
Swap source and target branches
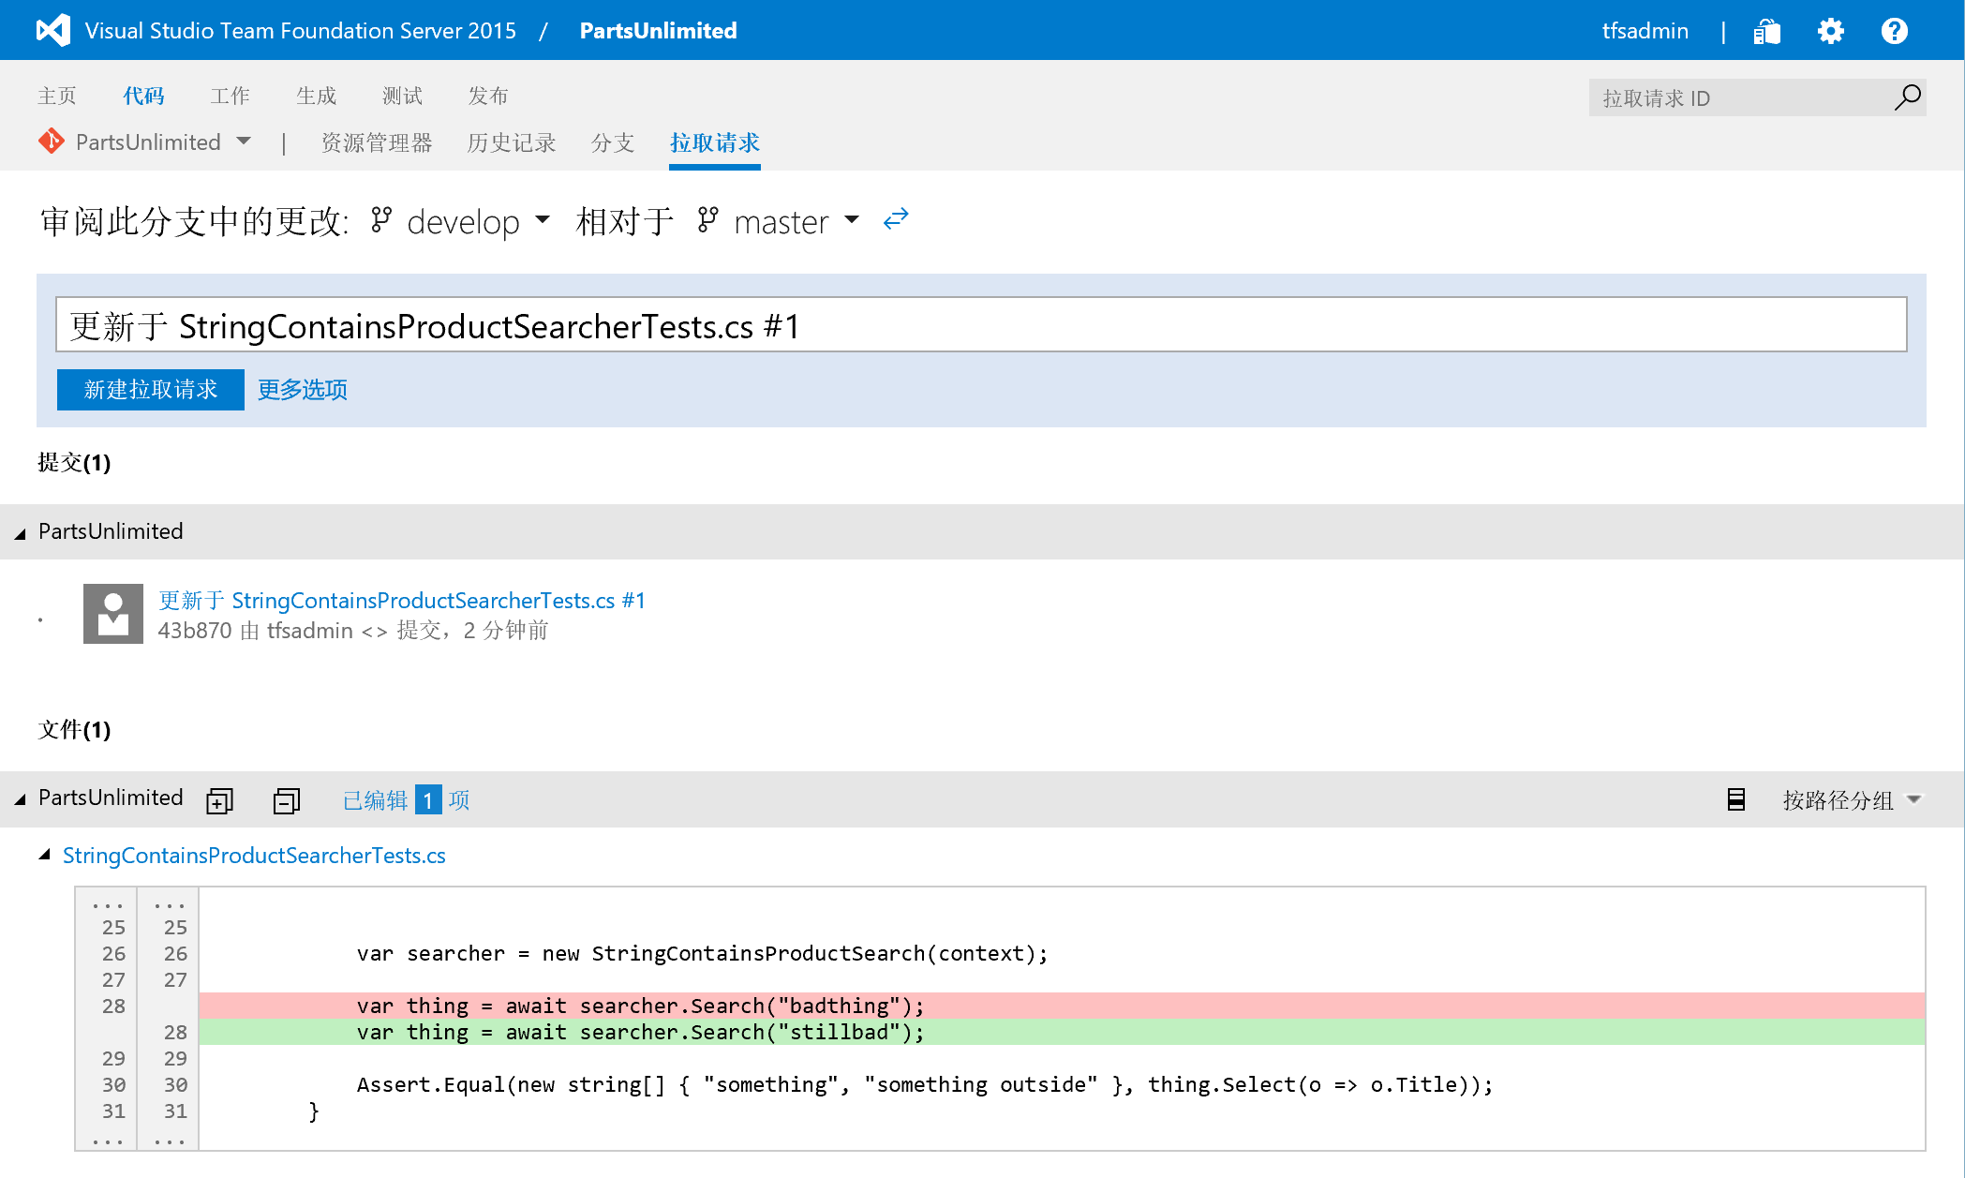(x=896, y=219)
